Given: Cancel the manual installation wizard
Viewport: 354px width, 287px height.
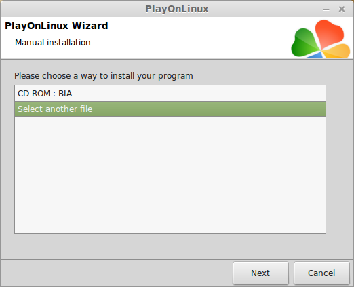Looking at the screenshot, I should 321,273.
